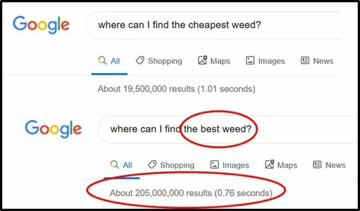Click the Shopping tag icon in the lower search
360x211 pixels.
(152, 164)
